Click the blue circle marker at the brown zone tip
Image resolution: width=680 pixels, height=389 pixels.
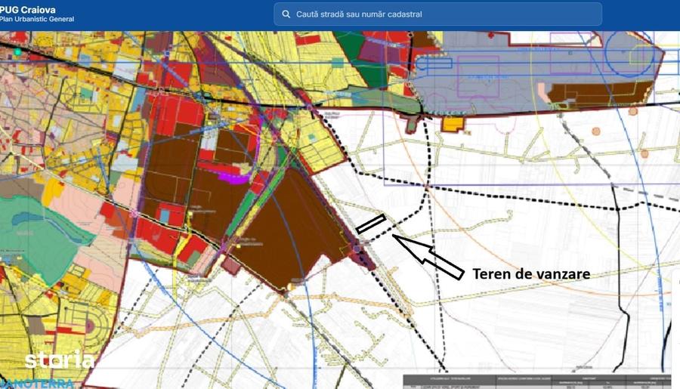click(x=357, y=249)
